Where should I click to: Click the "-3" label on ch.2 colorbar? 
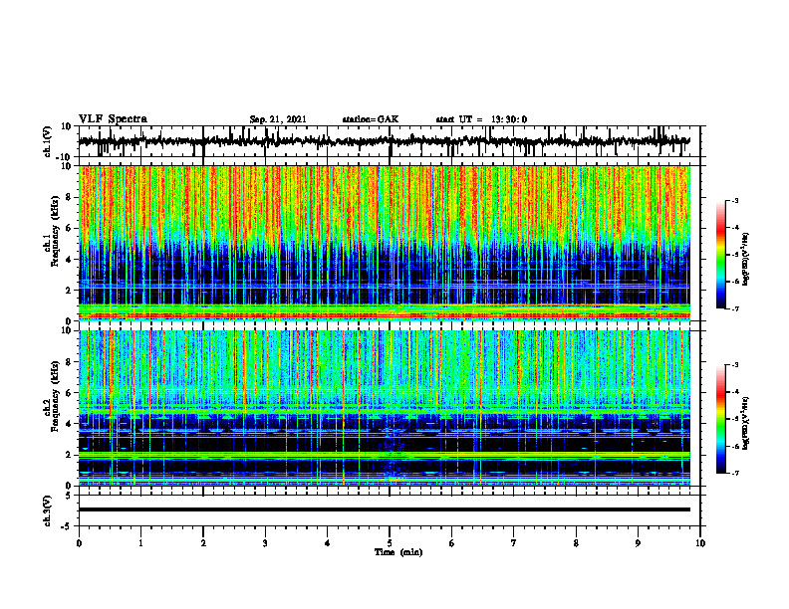pyautogui.click(x=734, y=365)
